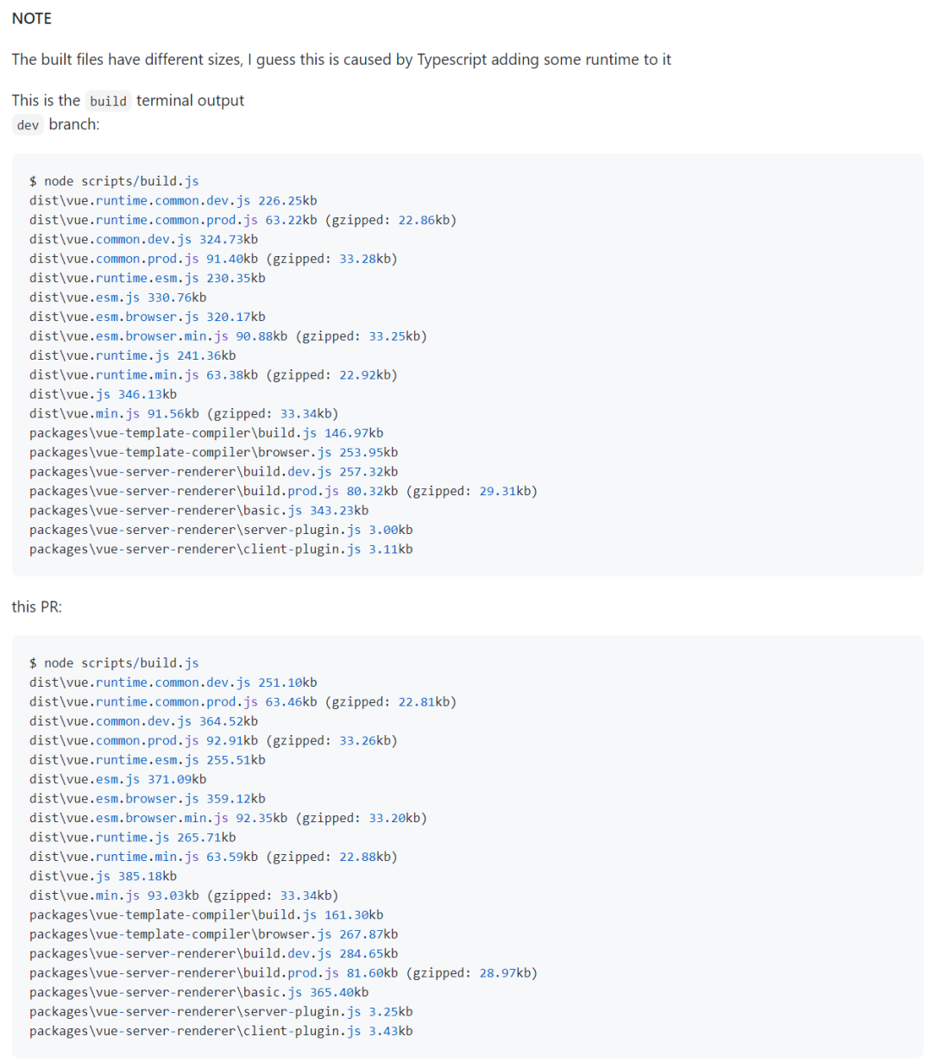Click the 241.36kb vue.runtime.js line

point(132,355)
